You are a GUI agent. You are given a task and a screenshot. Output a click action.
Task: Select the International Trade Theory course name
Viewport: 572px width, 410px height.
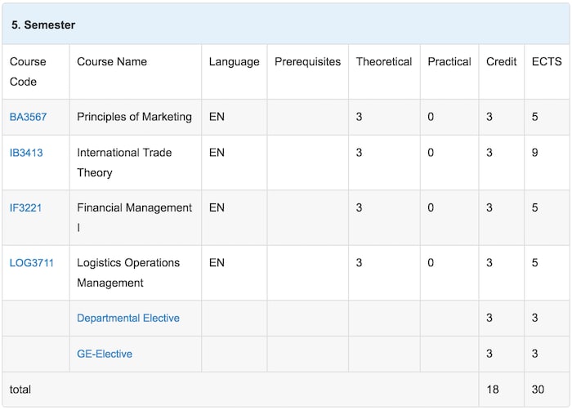point(124,163)
